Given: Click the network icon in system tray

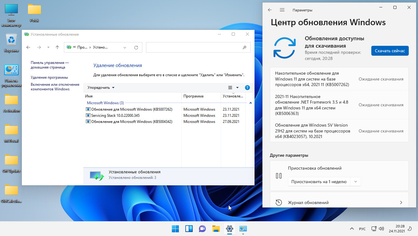Looking at the screenshot, I should tap(374, 229).
